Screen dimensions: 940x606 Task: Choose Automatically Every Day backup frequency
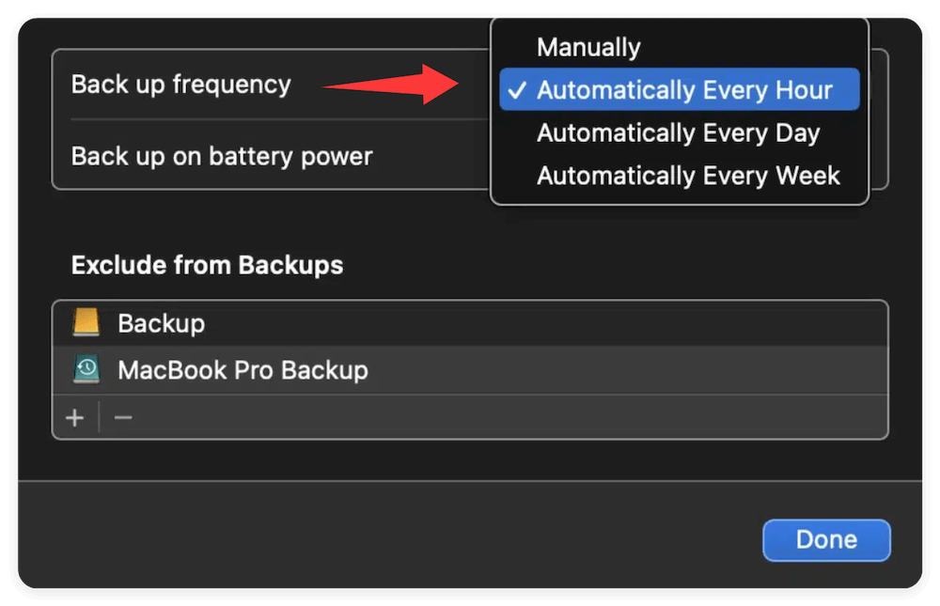(x=678, y=132)
